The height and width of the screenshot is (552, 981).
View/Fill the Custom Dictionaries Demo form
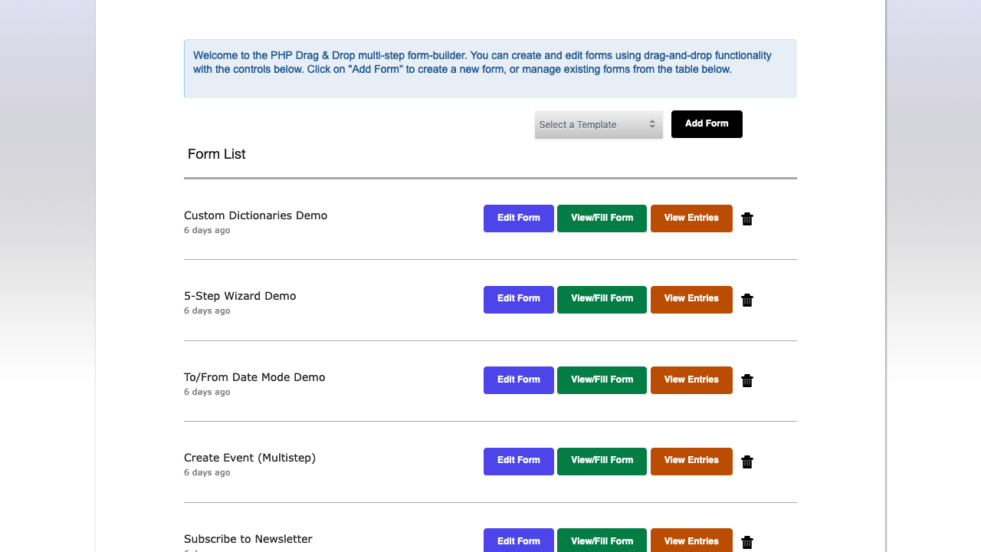[602, 218]
